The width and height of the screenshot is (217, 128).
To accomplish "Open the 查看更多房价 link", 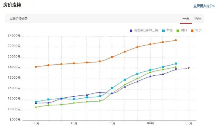I will tap(204, 6).
